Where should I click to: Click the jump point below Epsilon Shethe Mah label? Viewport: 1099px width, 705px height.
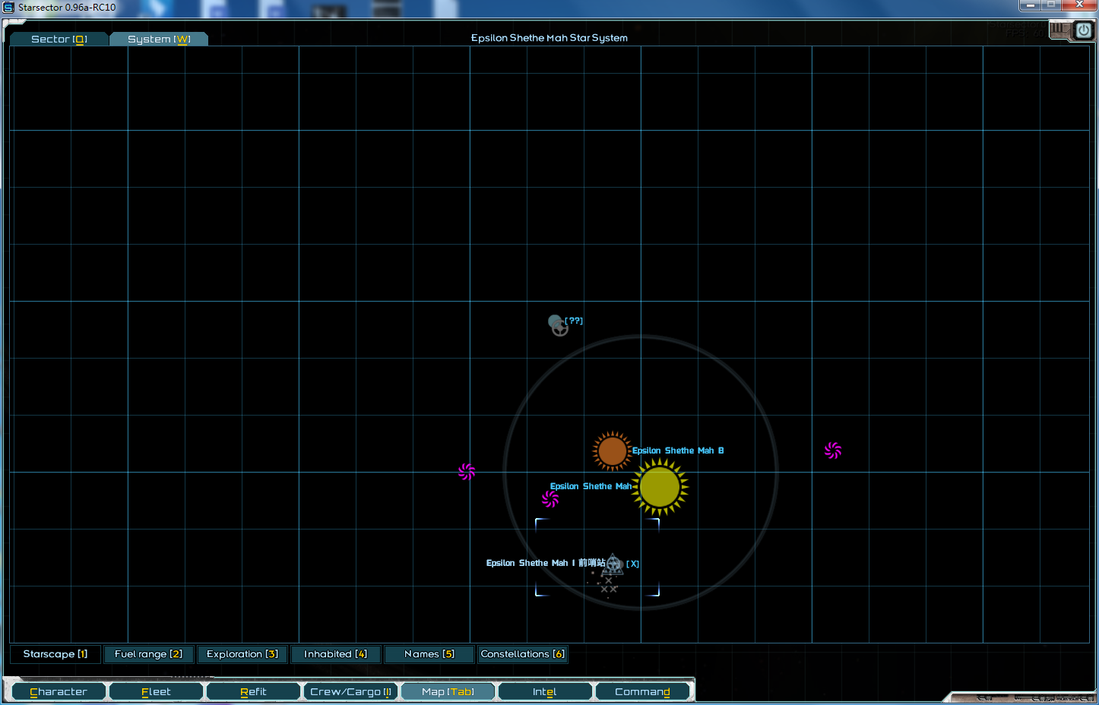coord(550,499)
